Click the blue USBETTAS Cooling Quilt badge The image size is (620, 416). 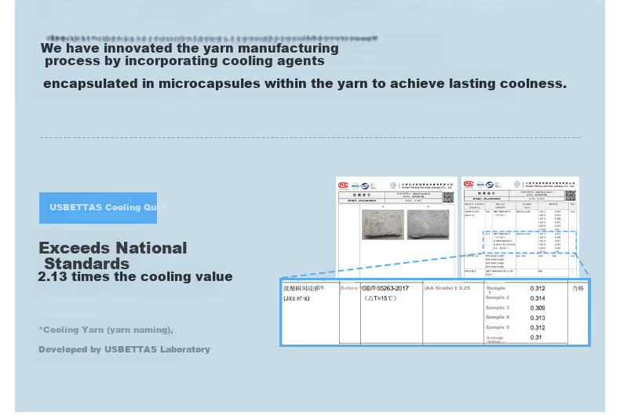point(98,208)
